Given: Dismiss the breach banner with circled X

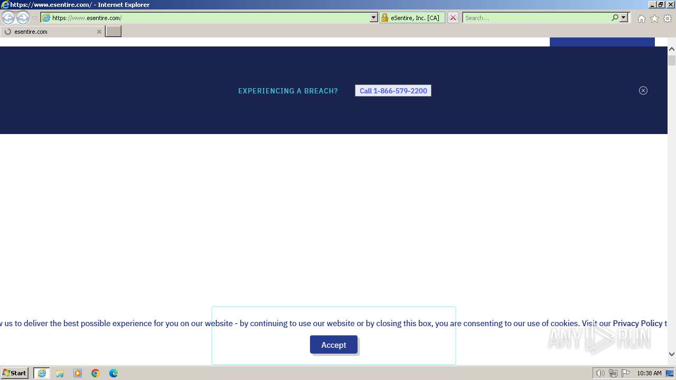Looking at the screenshot, I should (643, 90).
